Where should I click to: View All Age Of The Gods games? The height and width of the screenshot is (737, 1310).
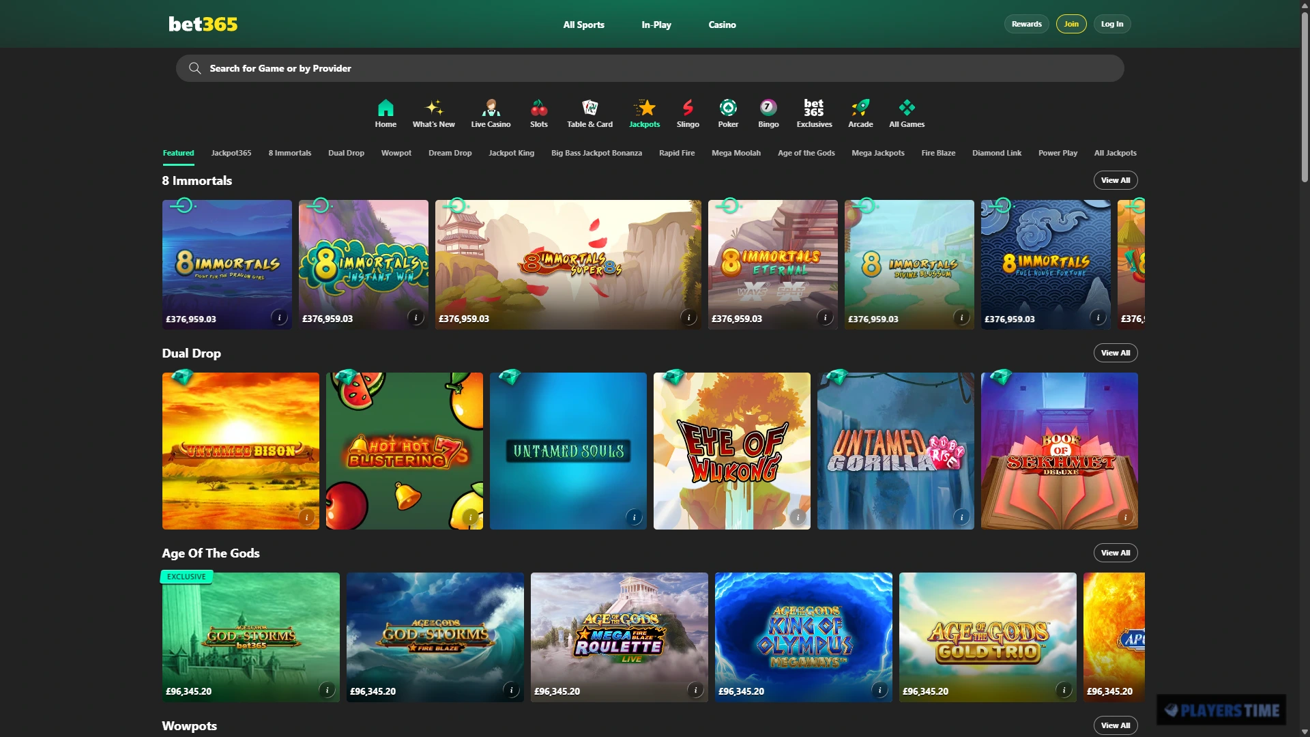tap(1116, 553)
